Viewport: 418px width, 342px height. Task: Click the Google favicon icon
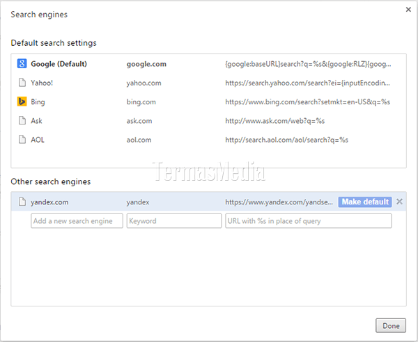[22, 64]
